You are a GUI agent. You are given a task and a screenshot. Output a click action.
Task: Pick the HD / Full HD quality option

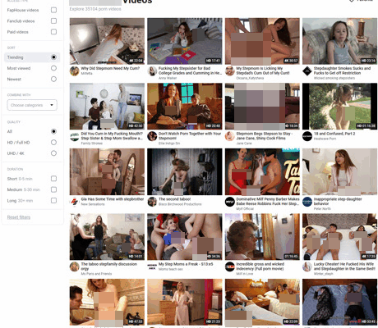[x=53, y=143]
